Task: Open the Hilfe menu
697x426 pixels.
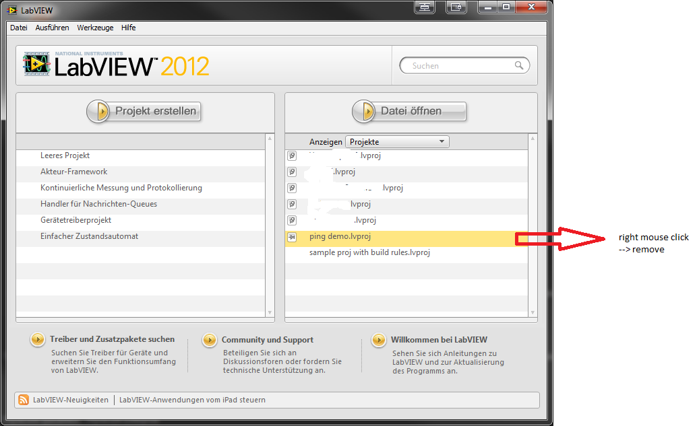Action: (129, 28)
